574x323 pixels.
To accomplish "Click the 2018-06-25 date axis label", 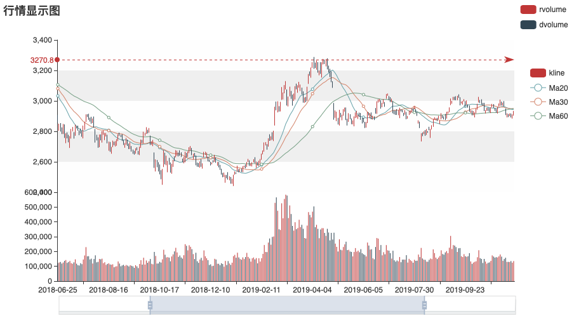I will (x=58, y=289).
